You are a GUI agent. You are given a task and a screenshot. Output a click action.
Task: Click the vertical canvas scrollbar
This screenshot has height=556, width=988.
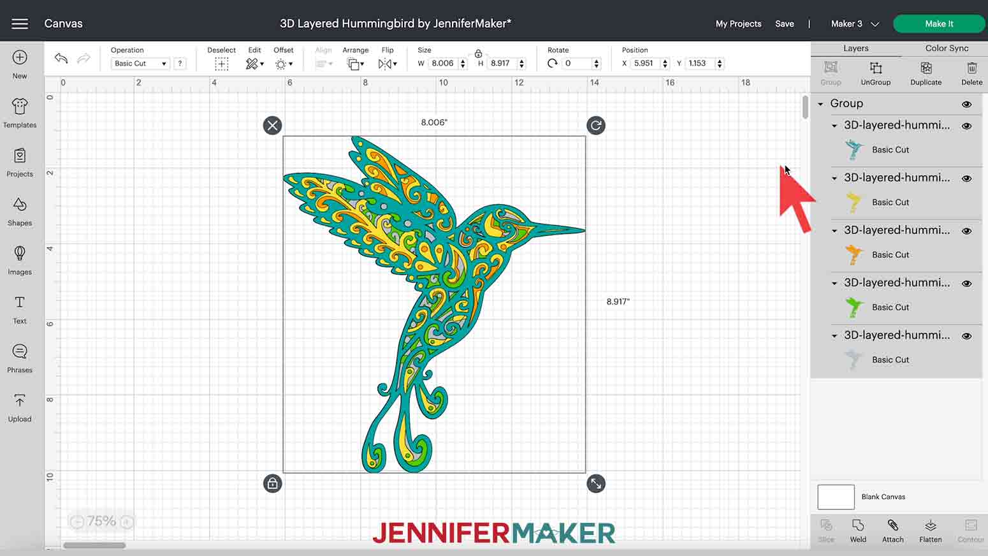click(x=805, y=106)
